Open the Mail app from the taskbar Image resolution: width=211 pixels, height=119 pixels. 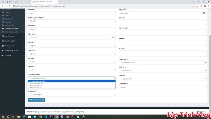click(35, 117)
